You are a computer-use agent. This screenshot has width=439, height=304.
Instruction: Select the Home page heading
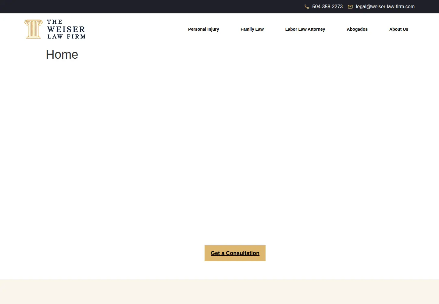[x=62, y=55]
